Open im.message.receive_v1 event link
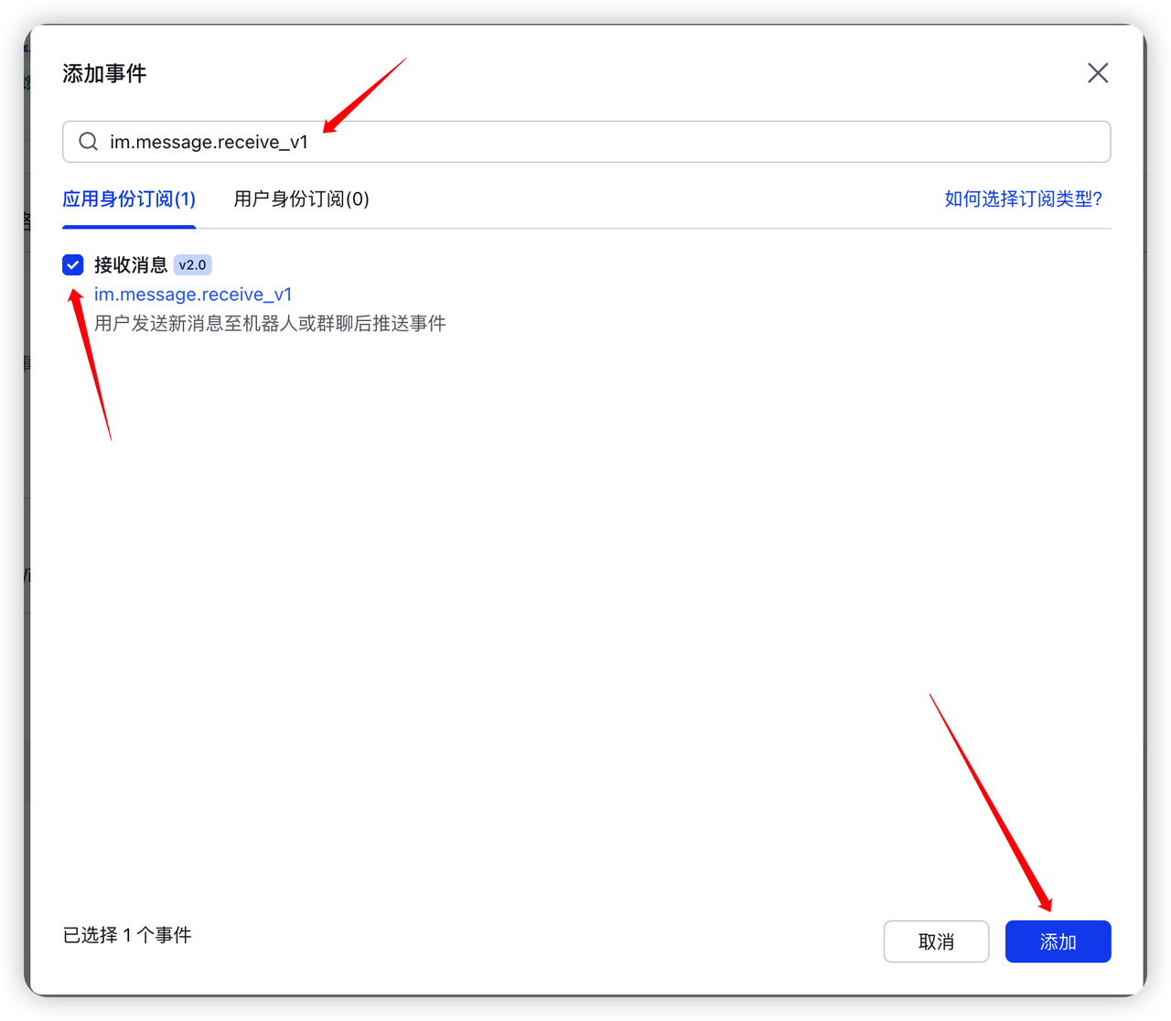This screenshot has height=1021, width=1171. point(193,295)
